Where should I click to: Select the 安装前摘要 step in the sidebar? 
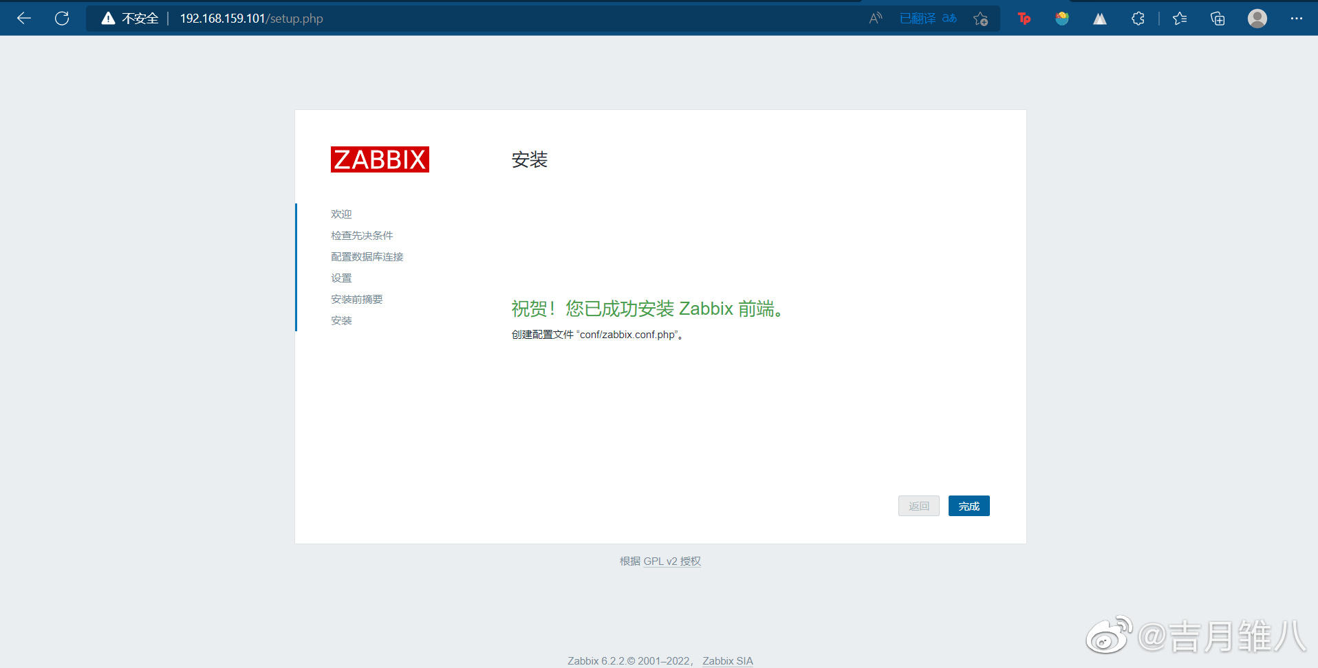tap(357, 300)
